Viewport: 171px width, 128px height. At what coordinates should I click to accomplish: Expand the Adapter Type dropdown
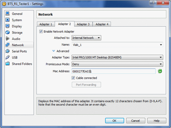pyautogui.click(x=117, y=57)
